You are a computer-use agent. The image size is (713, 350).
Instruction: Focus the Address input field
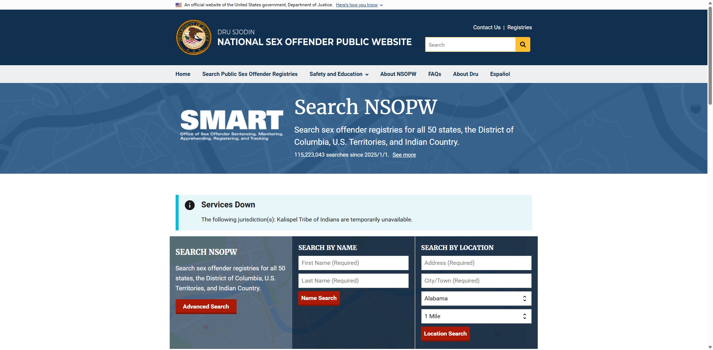coord(476,263)
